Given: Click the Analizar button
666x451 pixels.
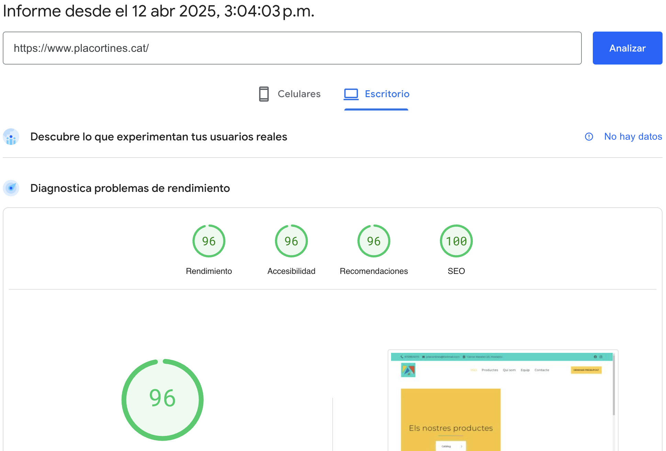Looking at the screenshot, I should (627, 48).
